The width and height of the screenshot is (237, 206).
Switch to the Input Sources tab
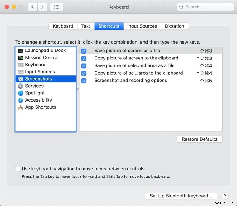click(142, 26)
